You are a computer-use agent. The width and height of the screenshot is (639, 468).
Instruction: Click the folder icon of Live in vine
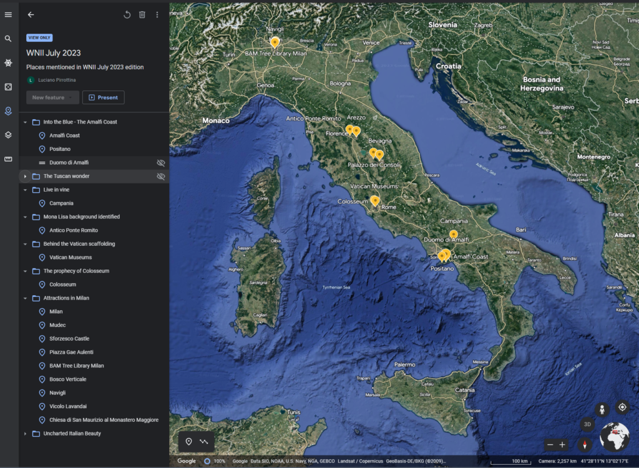[36, 190]
